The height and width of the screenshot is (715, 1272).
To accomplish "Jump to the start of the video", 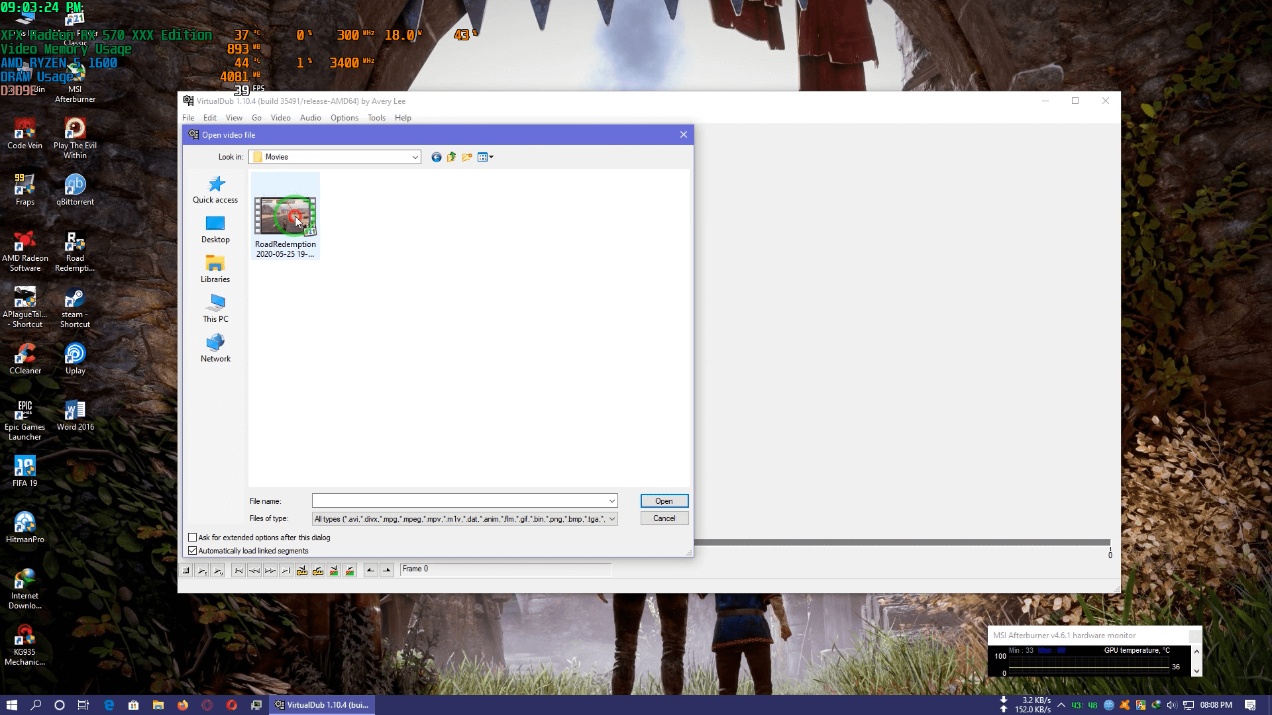I will click(x=238, y=570).
